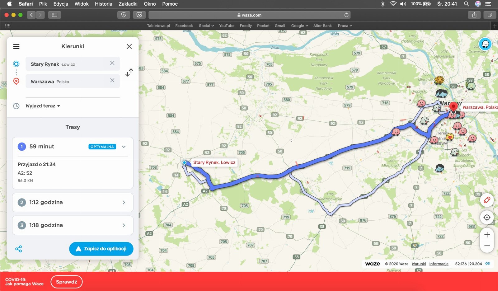Go back in Safari history
498x291 pixels.
31,15
